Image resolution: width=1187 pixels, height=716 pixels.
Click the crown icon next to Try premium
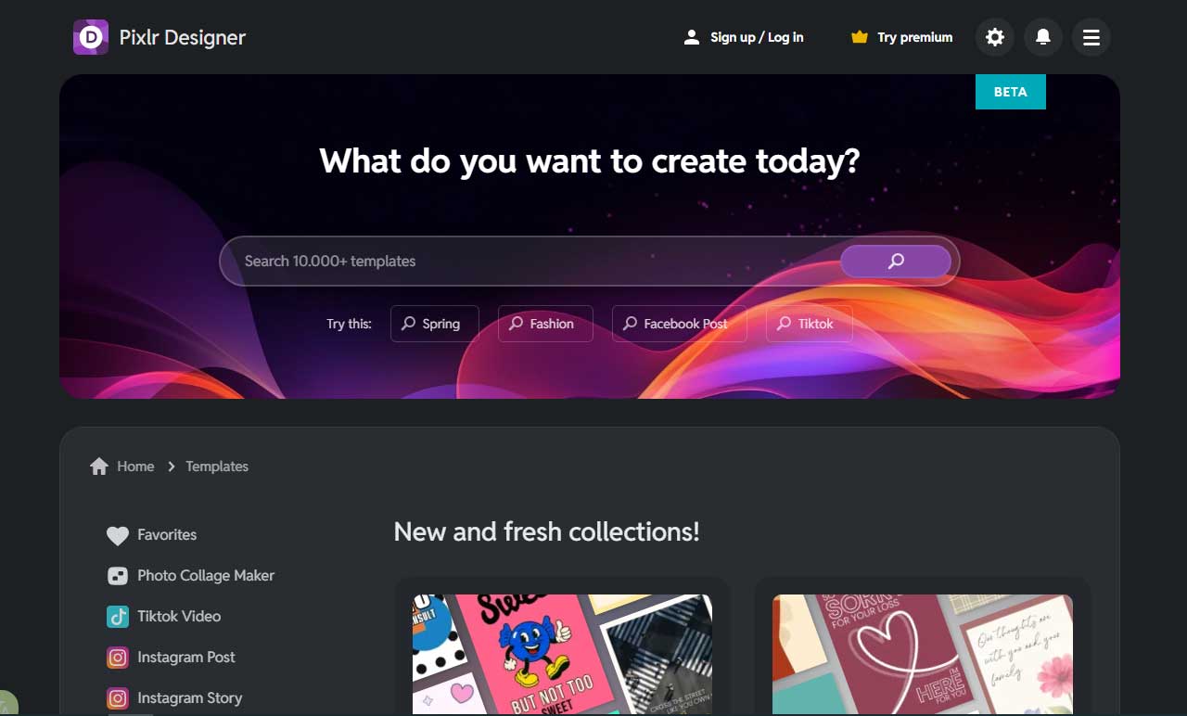point(857,37)
